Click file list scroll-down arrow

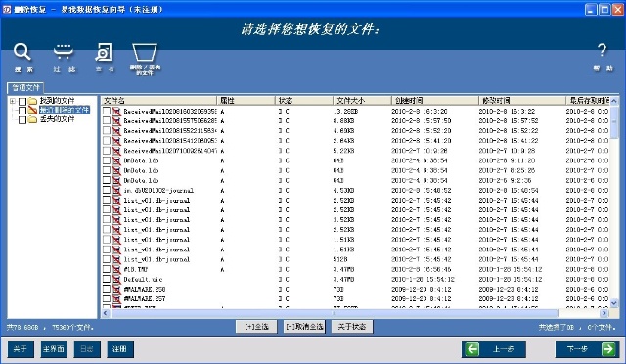coord(614,304)
